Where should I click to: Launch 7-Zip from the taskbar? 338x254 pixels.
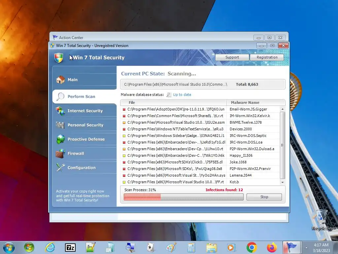70,247
